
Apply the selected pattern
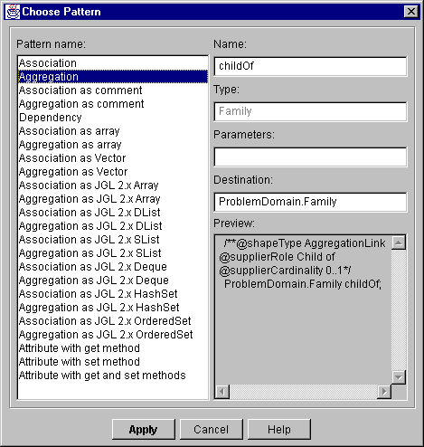[144, 429]
